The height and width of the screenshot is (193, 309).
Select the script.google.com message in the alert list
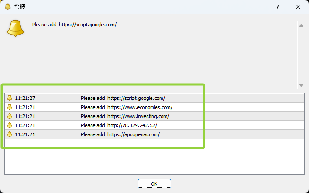[x=123, y=98]
